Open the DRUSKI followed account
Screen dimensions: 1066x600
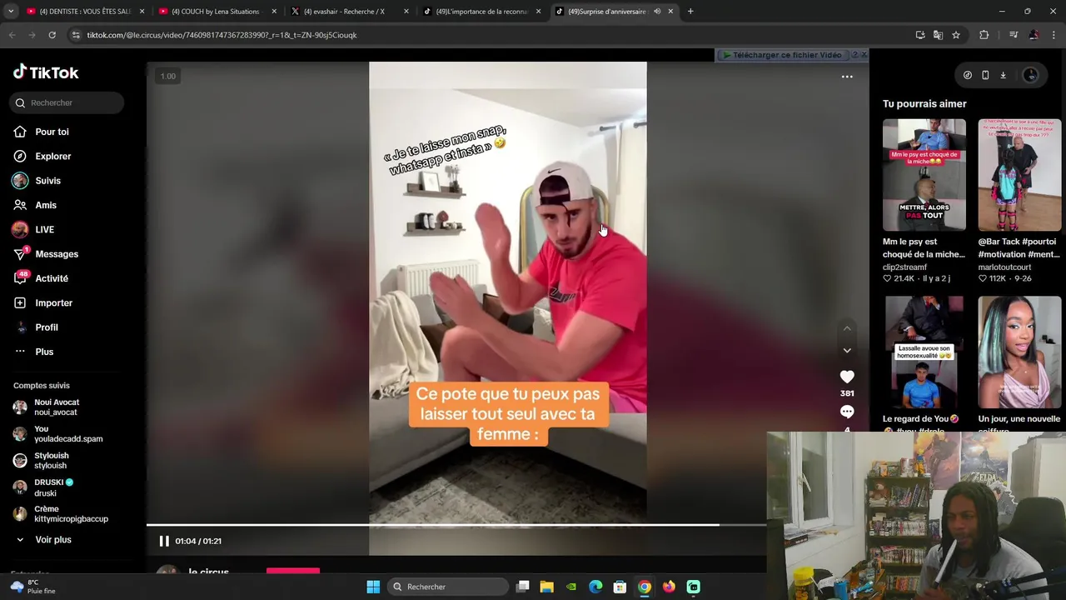(53, 487)
